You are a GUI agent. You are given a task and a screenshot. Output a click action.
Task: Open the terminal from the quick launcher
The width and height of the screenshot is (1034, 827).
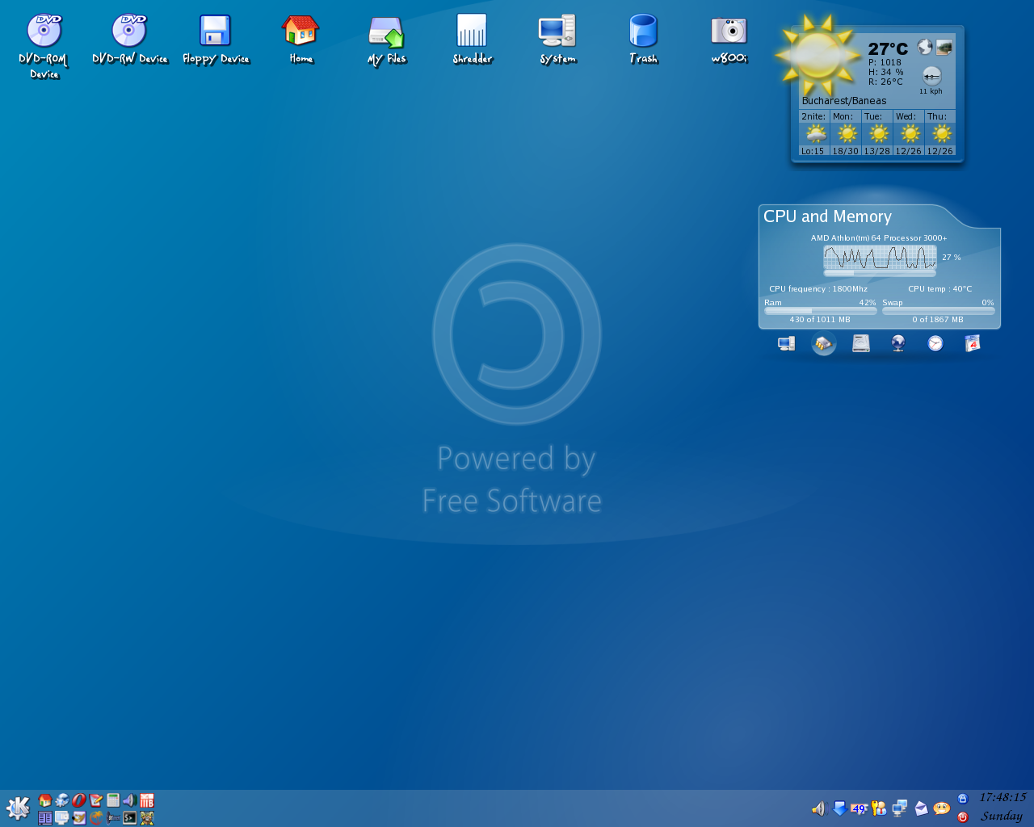[130, 818]
